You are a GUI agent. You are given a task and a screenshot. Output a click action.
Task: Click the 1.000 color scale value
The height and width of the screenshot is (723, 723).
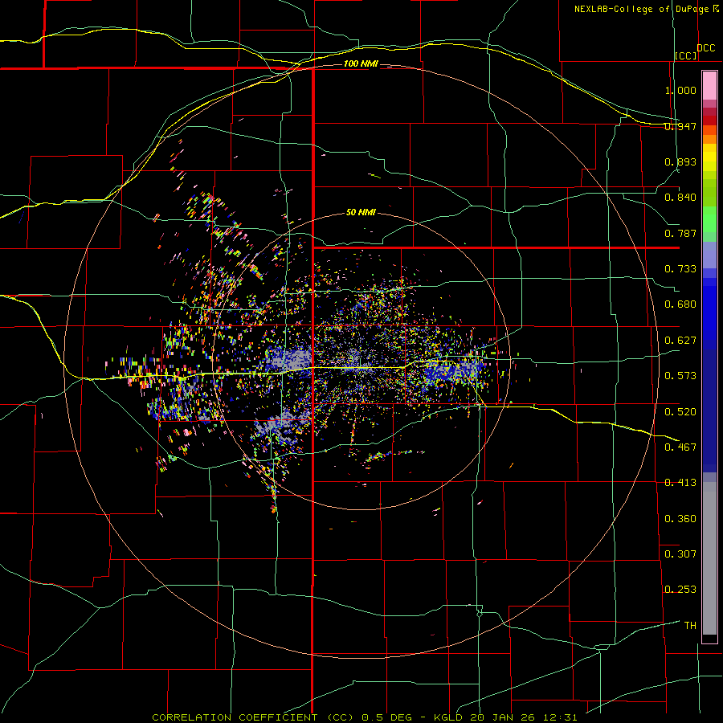tap(680, 90)
